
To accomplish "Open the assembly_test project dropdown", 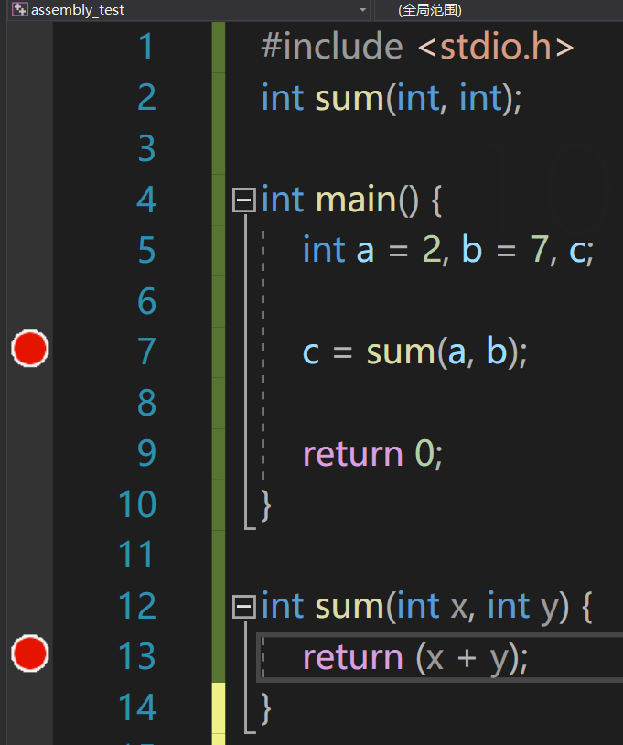I will (x=363, y=10).
